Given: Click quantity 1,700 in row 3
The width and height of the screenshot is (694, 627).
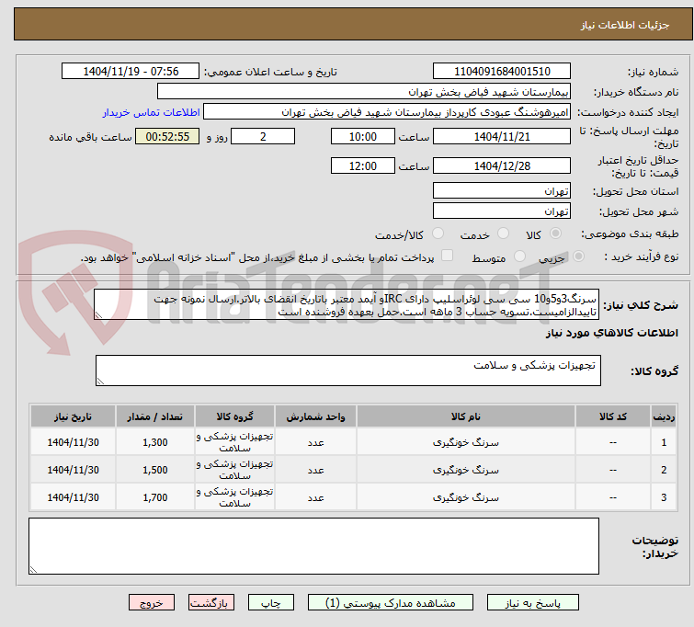Looking at the screenshot, I should 155,497.
